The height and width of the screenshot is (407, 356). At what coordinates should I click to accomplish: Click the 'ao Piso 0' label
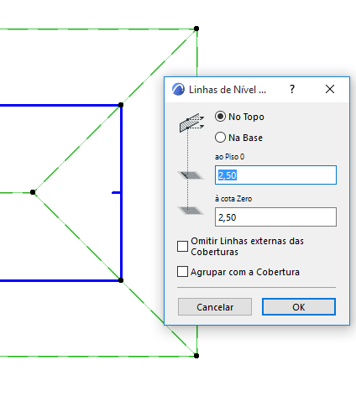click(x=229, y=157)
